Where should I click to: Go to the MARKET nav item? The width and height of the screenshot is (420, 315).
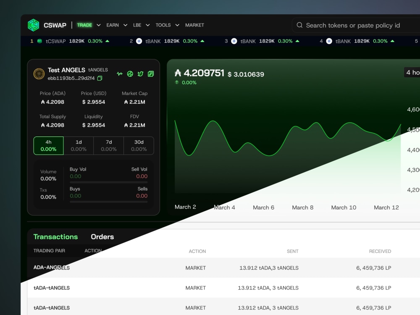(194, 25)
